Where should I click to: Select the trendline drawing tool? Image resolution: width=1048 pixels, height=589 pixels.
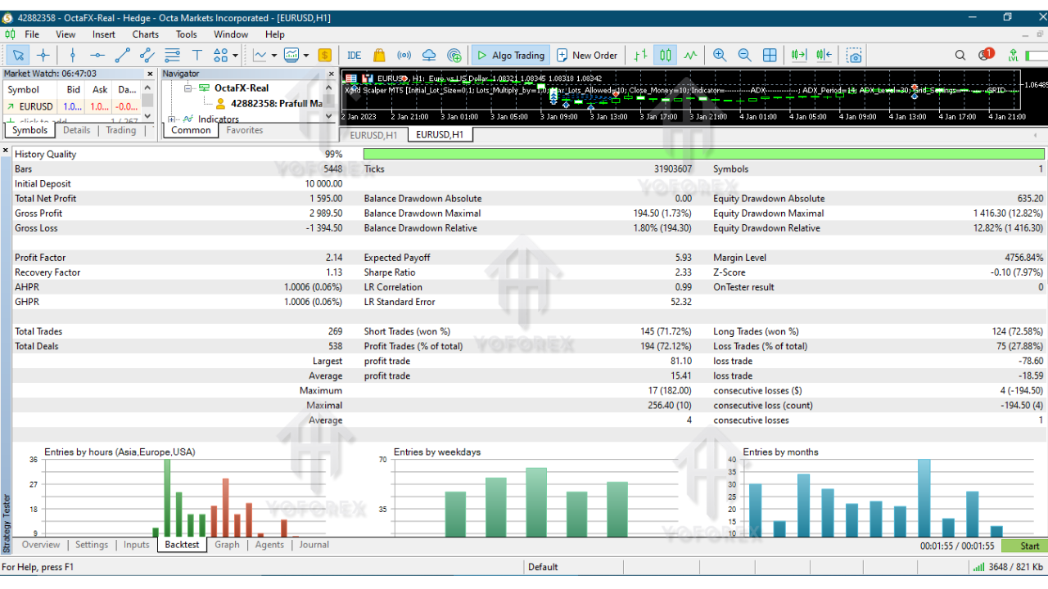(122, 55)
